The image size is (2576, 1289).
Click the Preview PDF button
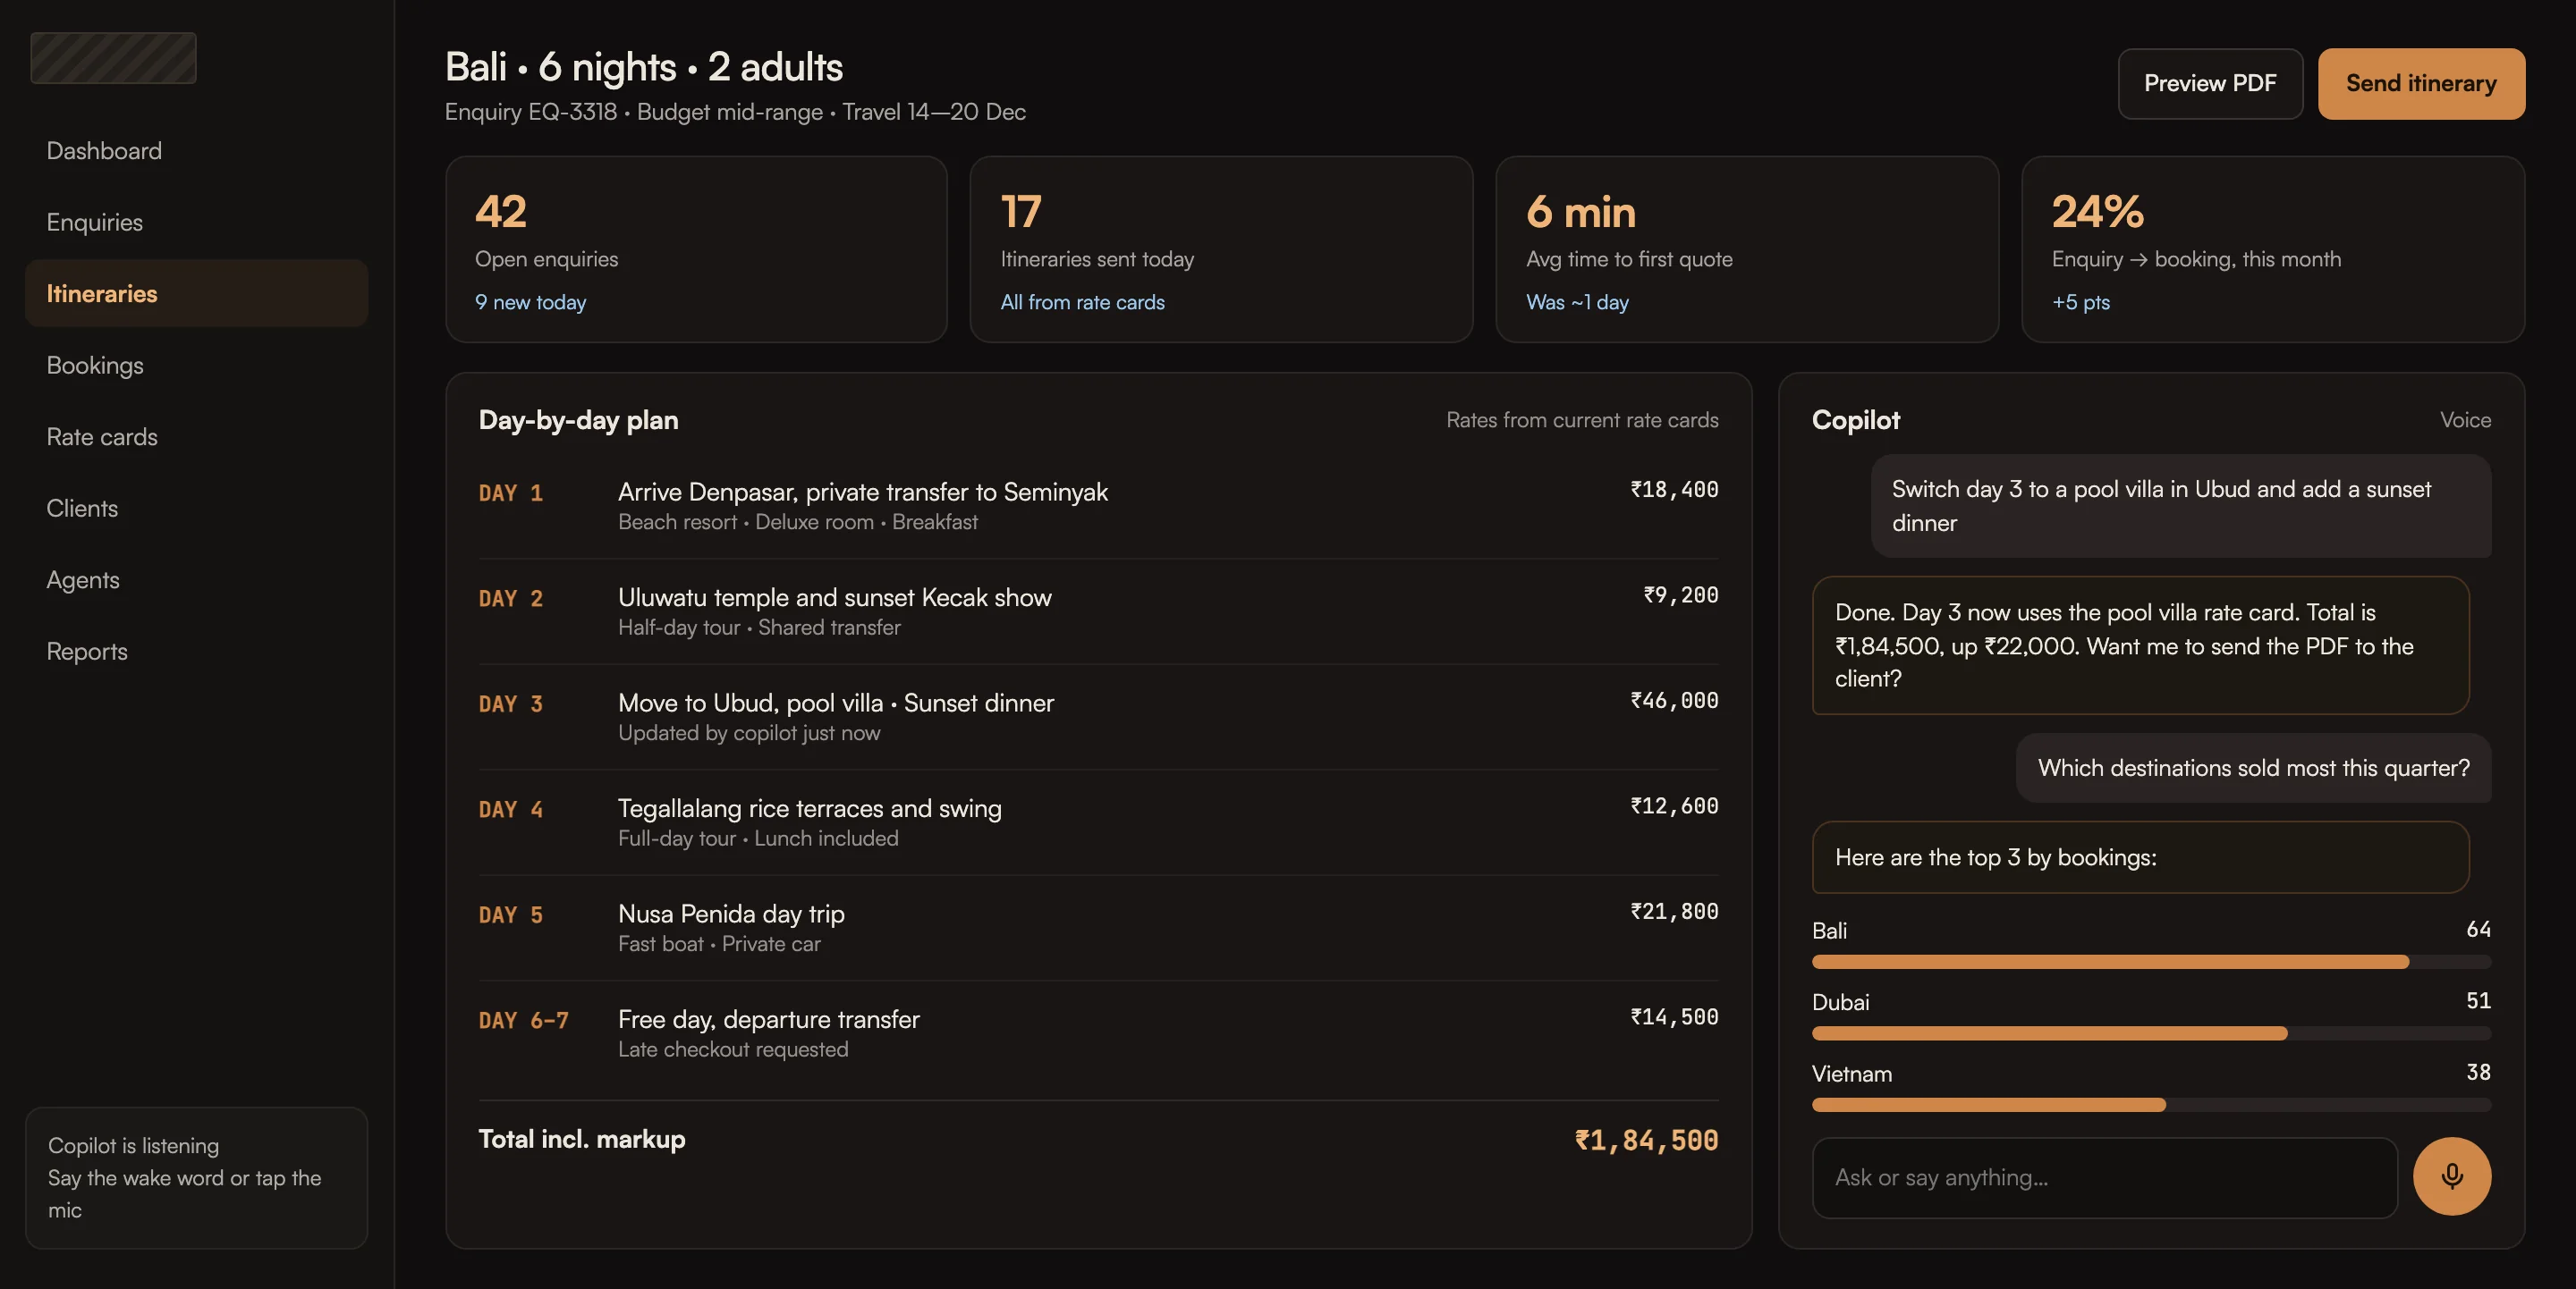(x=2210, y=84)
